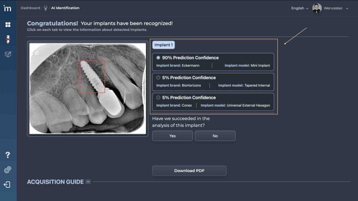The width and height of the screenshot is (358, 201).
Task: Click the implant icon in the breadcrumb
Action: click(x=45, y=8)
